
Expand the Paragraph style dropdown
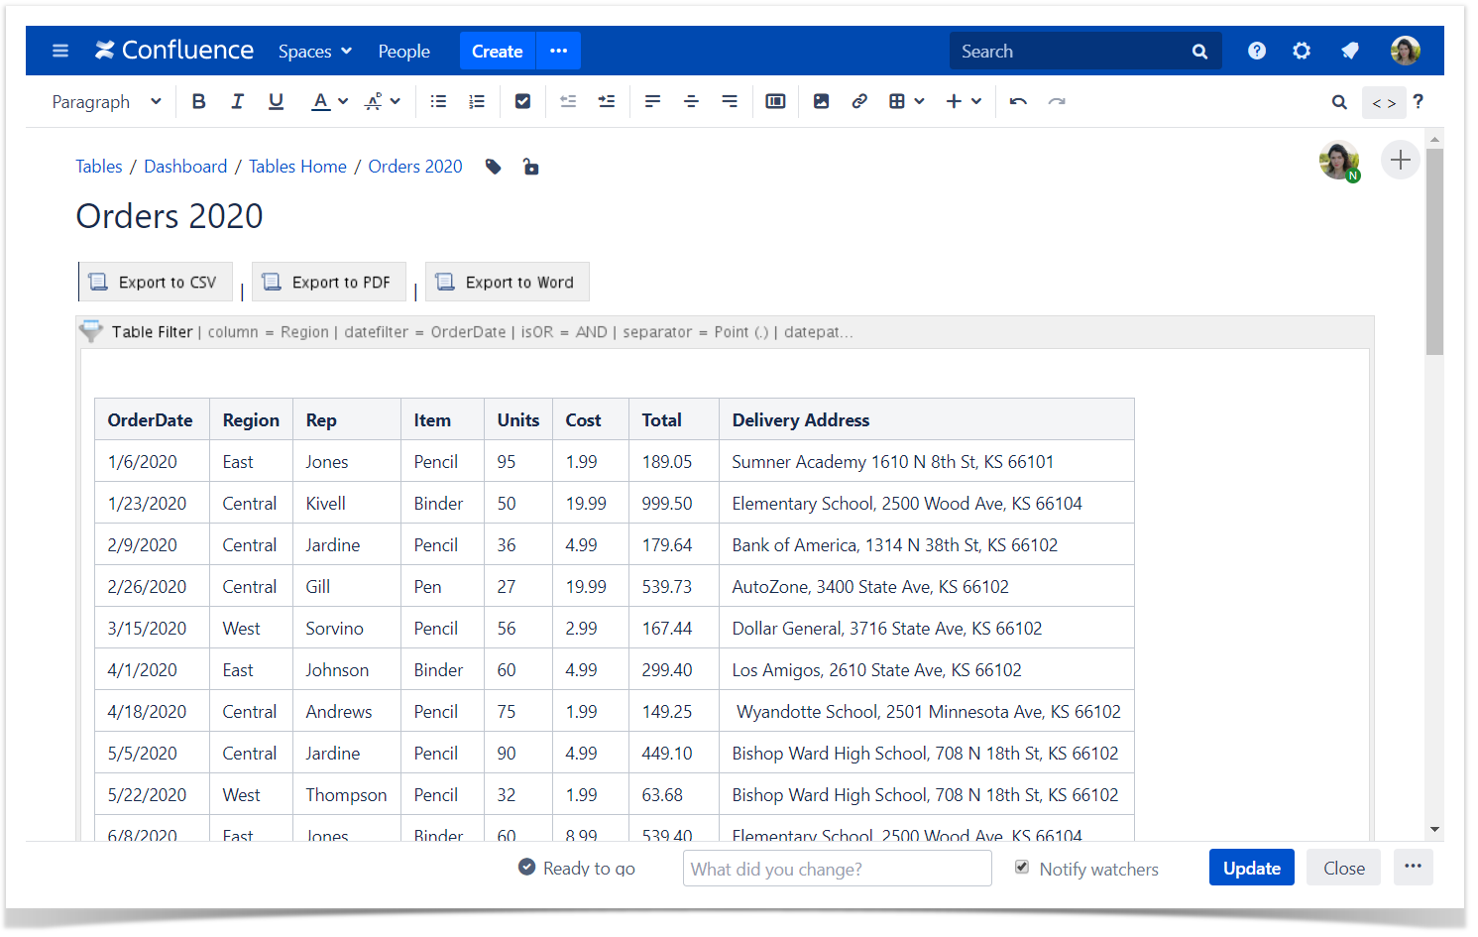coord(106,101)
